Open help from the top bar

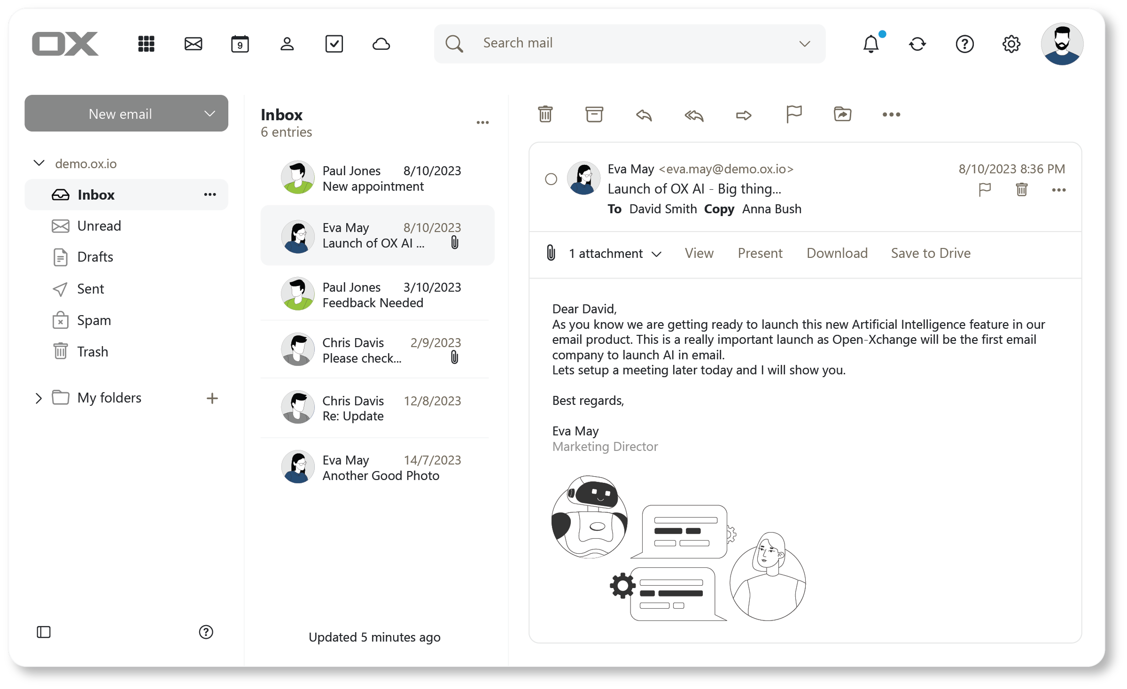964,44
